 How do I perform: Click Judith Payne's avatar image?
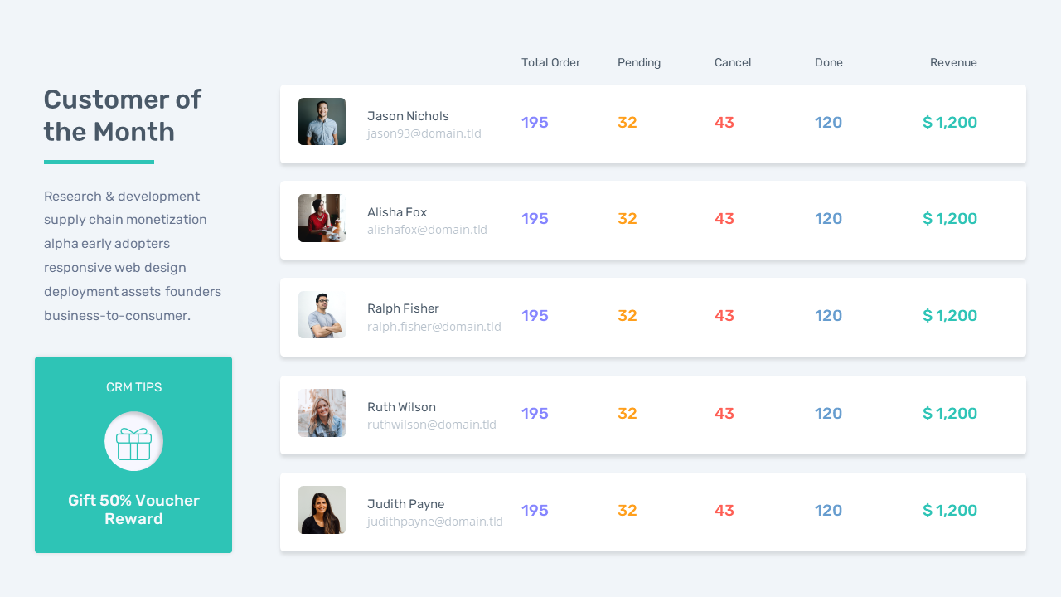tap(322, 510)
